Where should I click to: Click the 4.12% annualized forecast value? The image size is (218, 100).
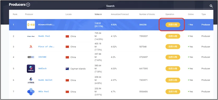coord(114,36)
